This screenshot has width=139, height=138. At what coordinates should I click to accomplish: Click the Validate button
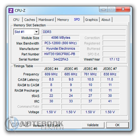point(93,125)
